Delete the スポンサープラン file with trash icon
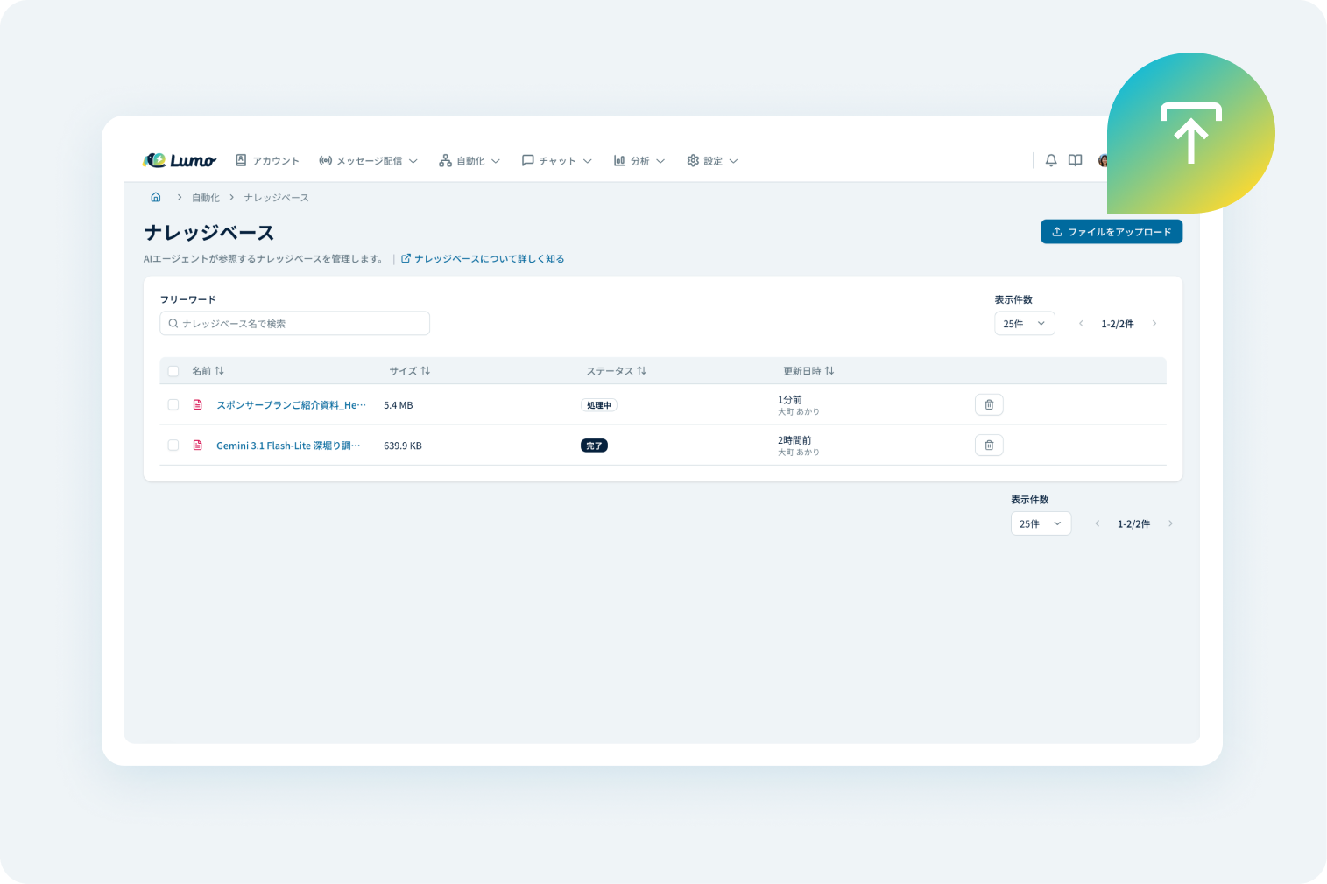1327x884 pixels. pyautogui.click(x=989, y=404)
